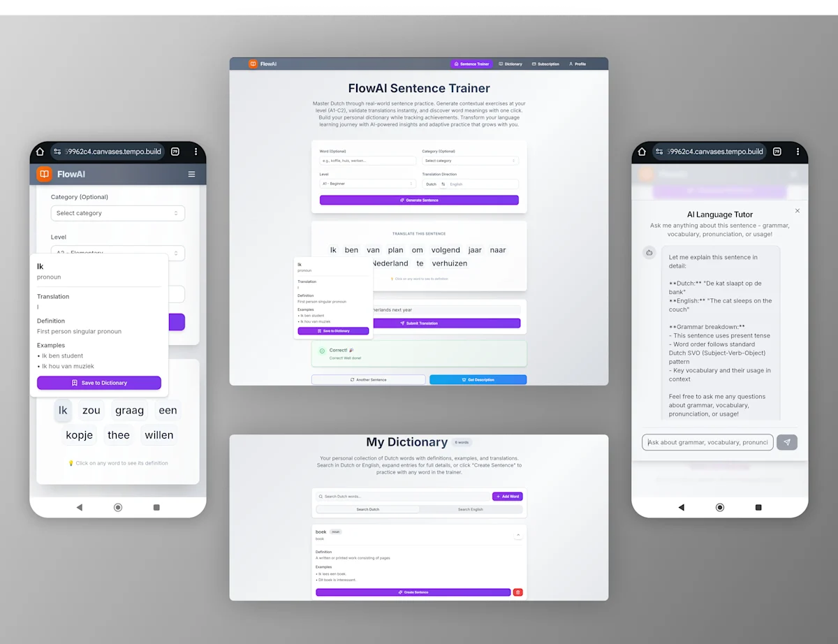The image size is (838, 644).
Task: Click the word 'plan' in desktop sentence
Action: coord(396,250)
